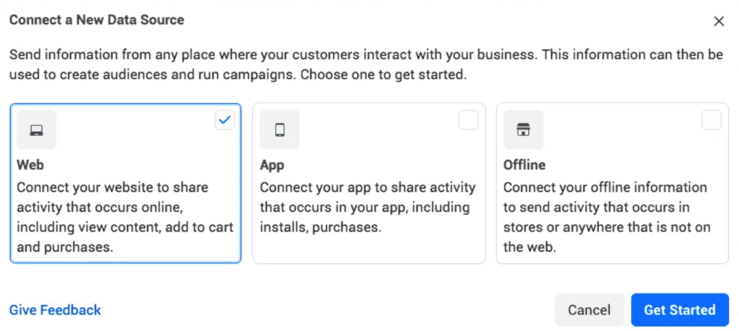The height and width of the screenshot is (331, 739).
Task: Select the App heading label
Action: coord(272,165)
